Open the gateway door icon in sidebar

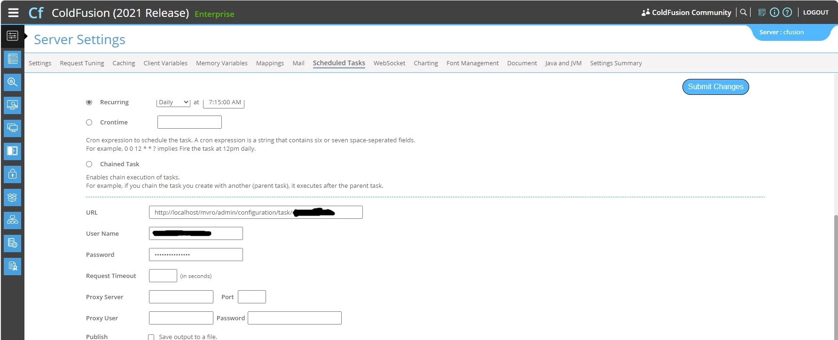(x=13, y=151)
